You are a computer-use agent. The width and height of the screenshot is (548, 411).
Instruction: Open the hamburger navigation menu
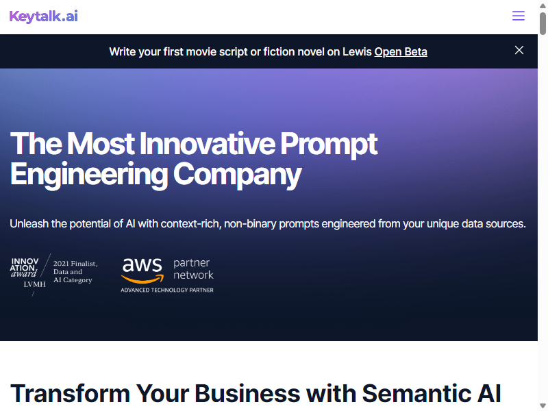(x=519, y=16)
